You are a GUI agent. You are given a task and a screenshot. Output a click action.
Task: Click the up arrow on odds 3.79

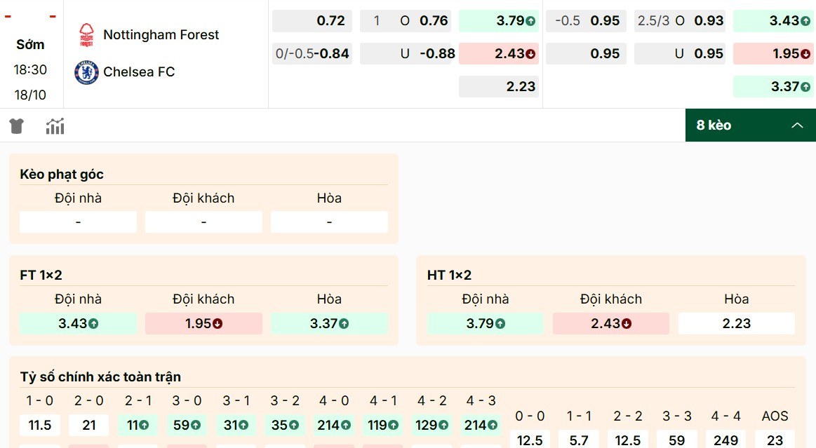click(532, 21)
